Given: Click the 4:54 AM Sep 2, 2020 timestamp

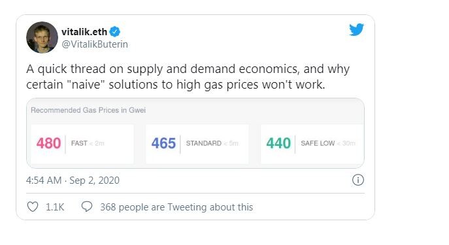Looking at the screenshot, I should coord(73,180).
